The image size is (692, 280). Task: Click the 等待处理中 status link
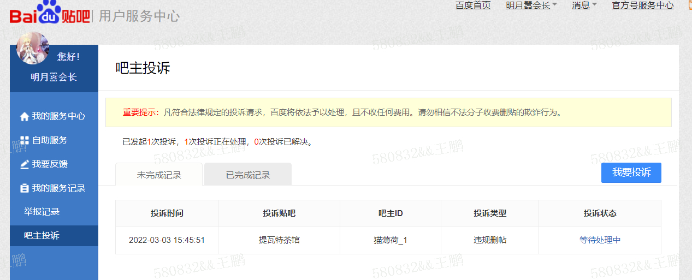pyautogui.click(x=600, y=240)
